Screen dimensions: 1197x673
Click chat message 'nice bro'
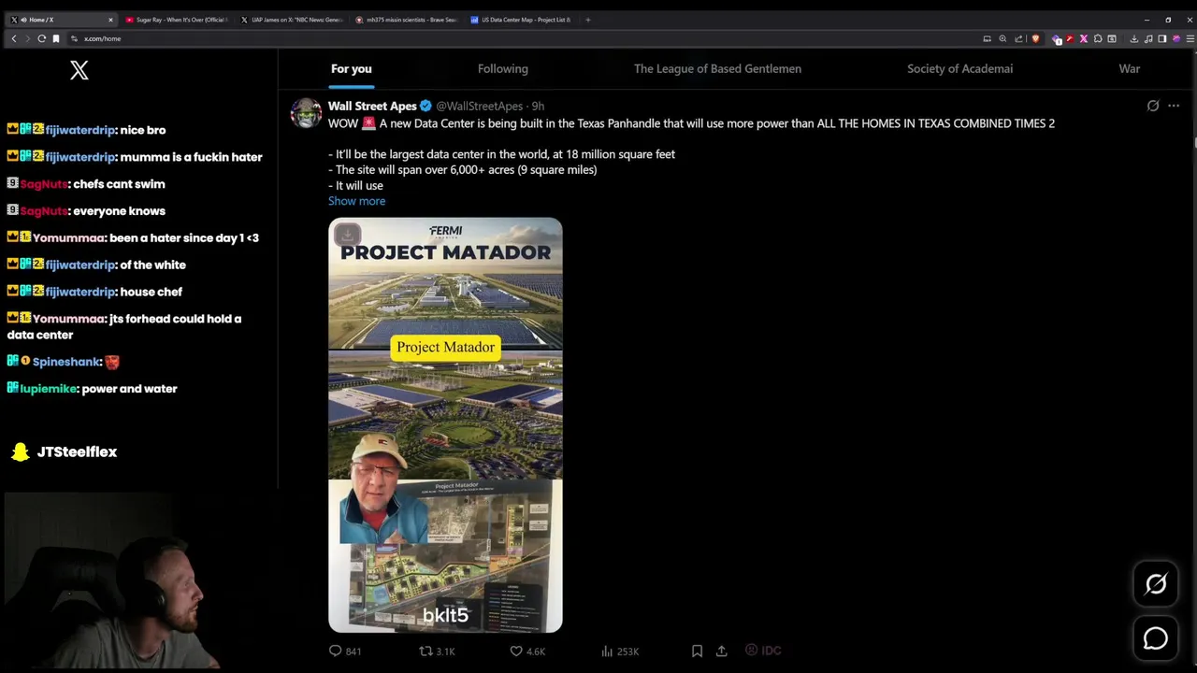click(143, 130)
